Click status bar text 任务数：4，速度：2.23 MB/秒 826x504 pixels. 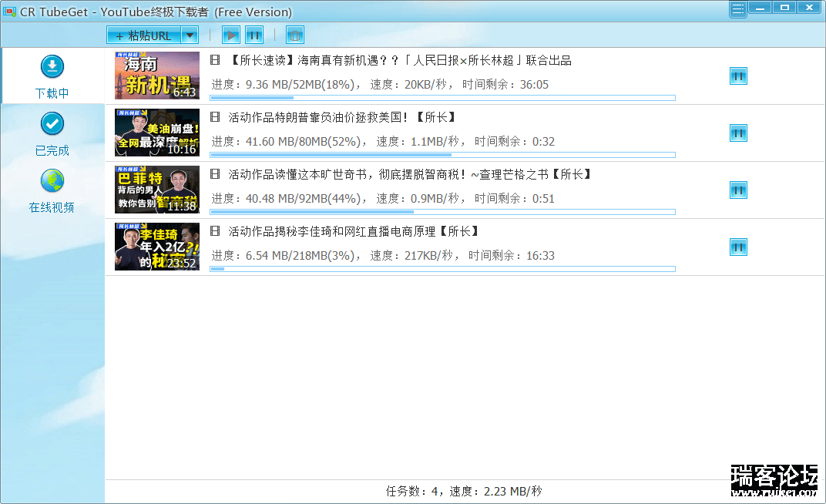point(464,492)
